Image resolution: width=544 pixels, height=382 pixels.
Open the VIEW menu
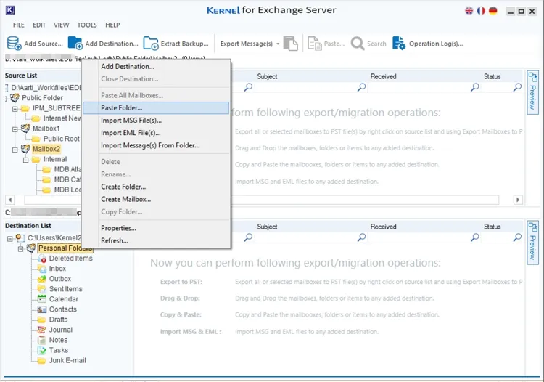point(62,25)
